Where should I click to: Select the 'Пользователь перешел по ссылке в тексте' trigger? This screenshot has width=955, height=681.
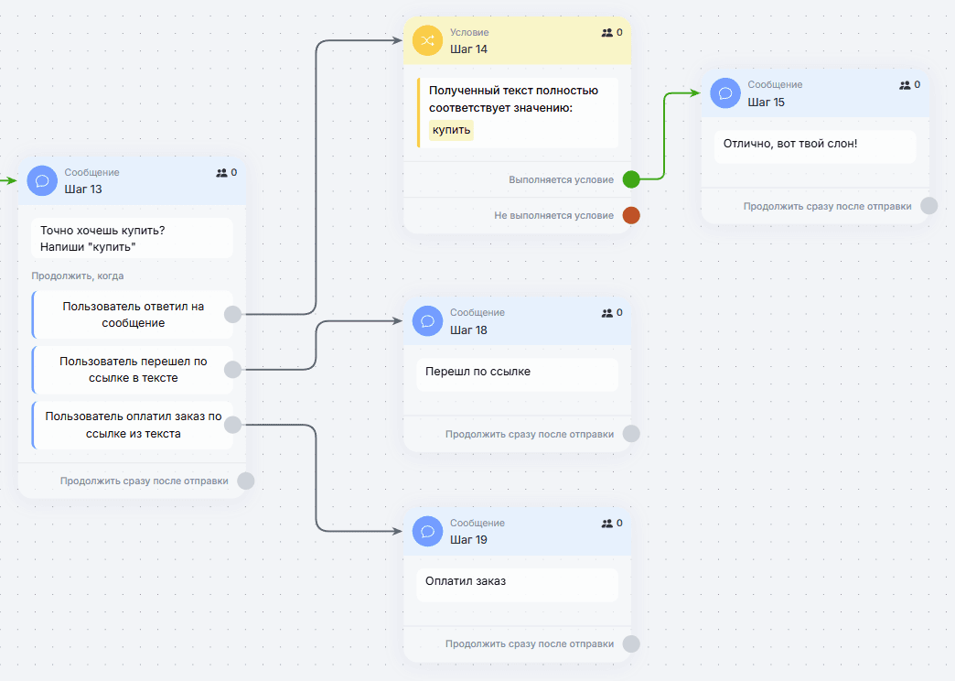click(133, 370)
